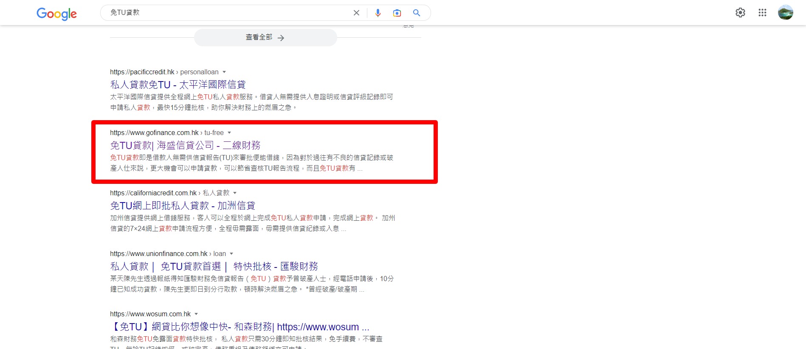Click inside the search input field
The width and height of the screenshot is (806, 349).
point(229,13)
